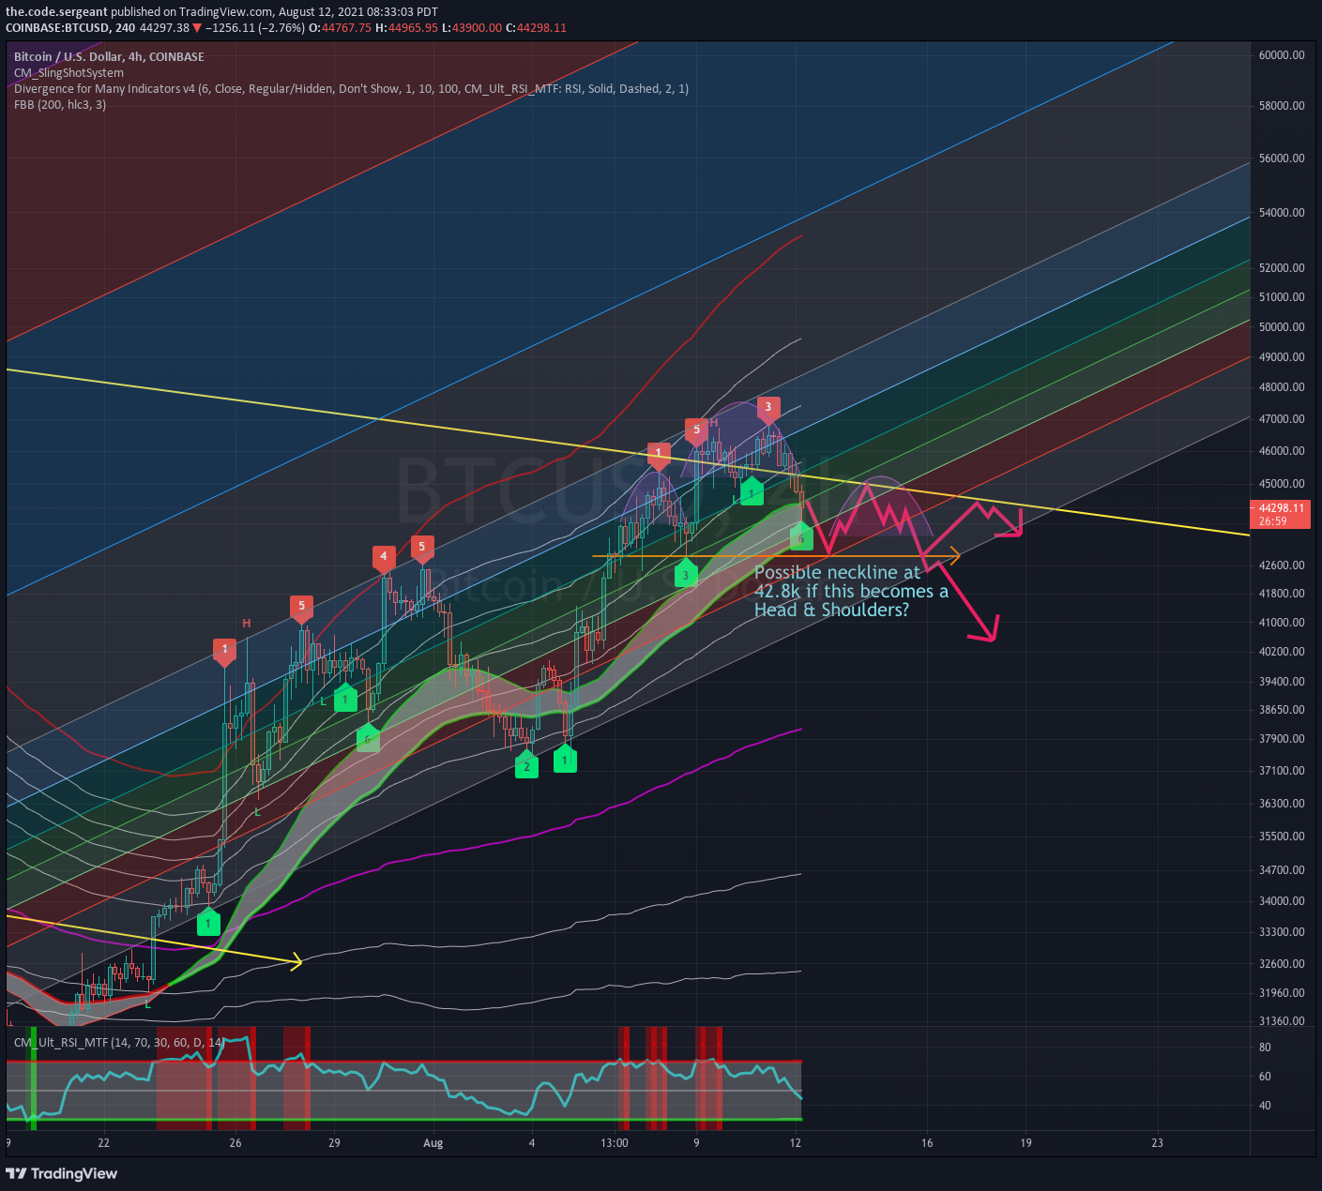1322x1191 pixels.
Task: Click price scale value 60000.00
Action: (x=1282, y=55)
